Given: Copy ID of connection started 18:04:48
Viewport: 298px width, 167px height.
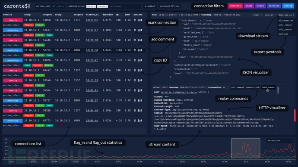Looking at the screenshot, I should [x=141, y=111].
